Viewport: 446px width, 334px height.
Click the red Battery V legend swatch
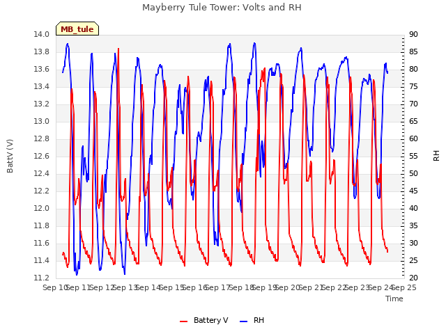[184, 321]
